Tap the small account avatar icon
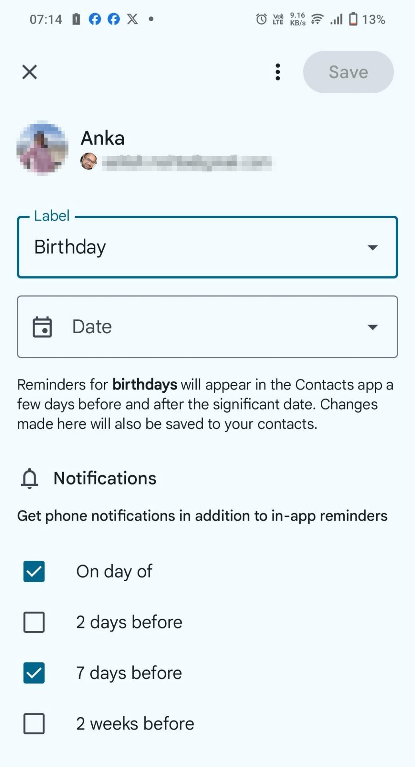415x767 pixels. [x=89, y=161]
